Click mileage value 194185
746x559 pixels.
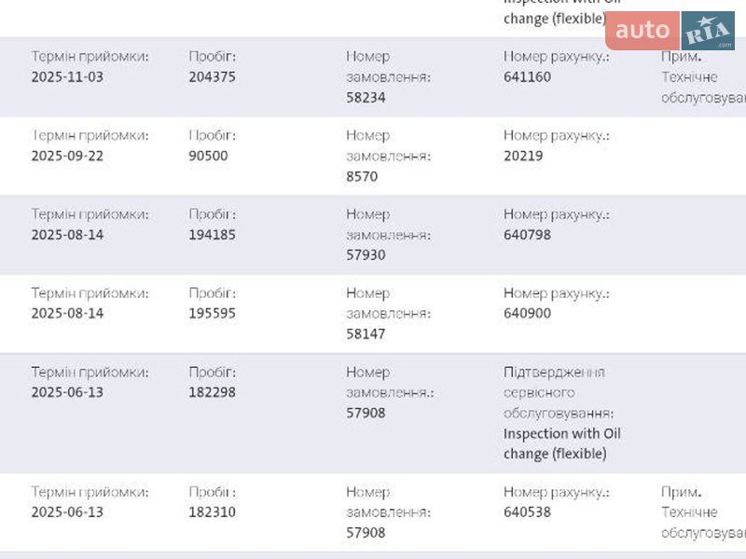coord(213,235)
